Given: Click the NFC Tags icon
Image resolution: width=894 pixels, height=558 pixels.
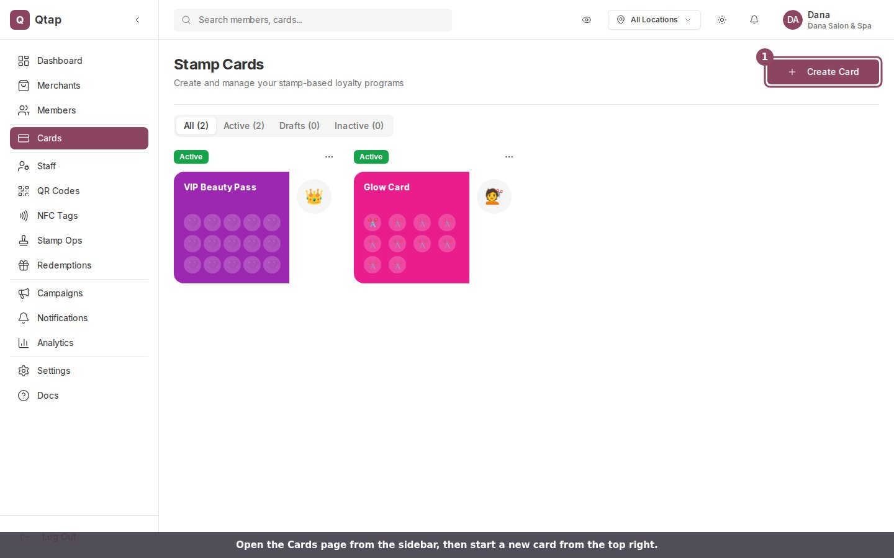Looking at the screenshot, I should pyautogui.click(x=24, y=216).
